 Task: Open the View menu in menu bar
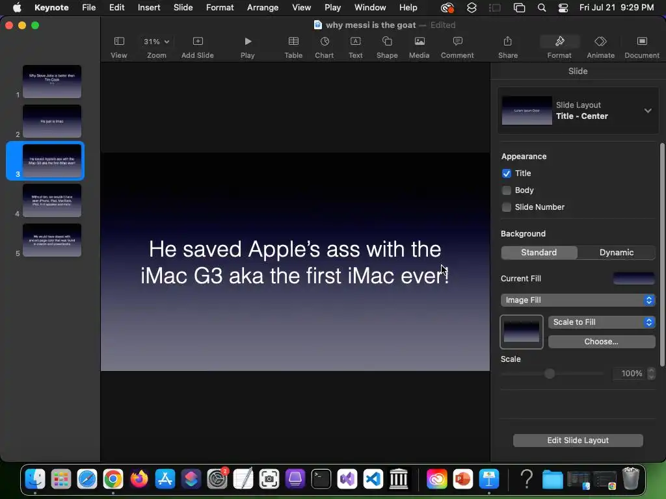pos(302,8)
